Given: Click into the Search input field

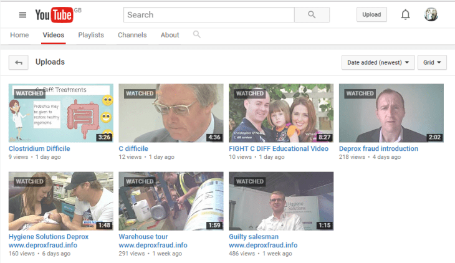Looking at the screenshot, I should point(206,15).
